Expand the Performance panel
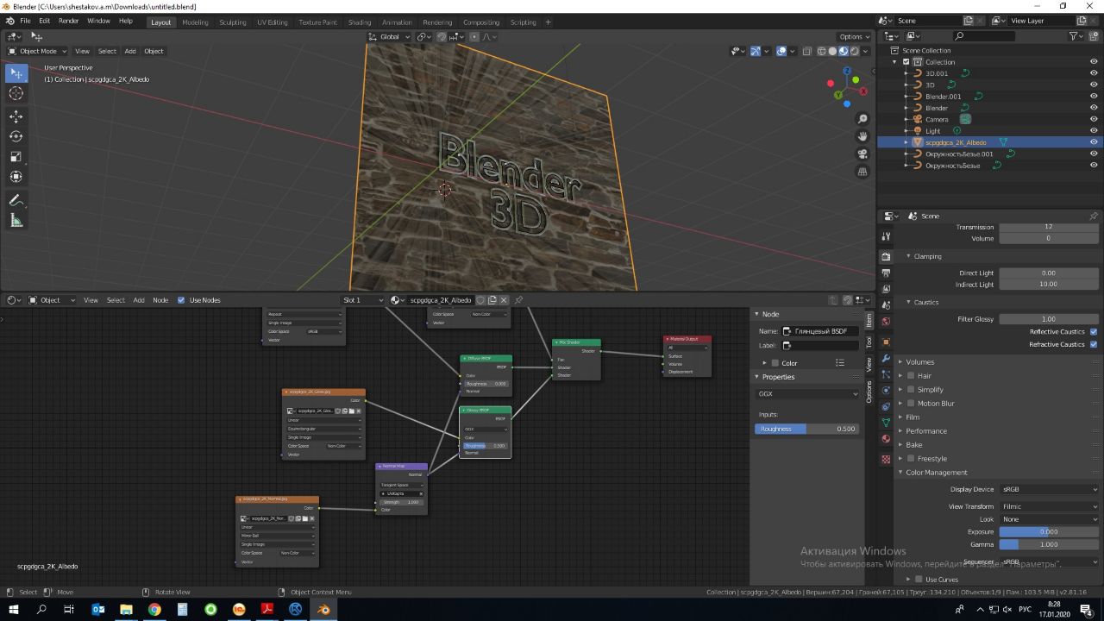 tap(926, 430)
